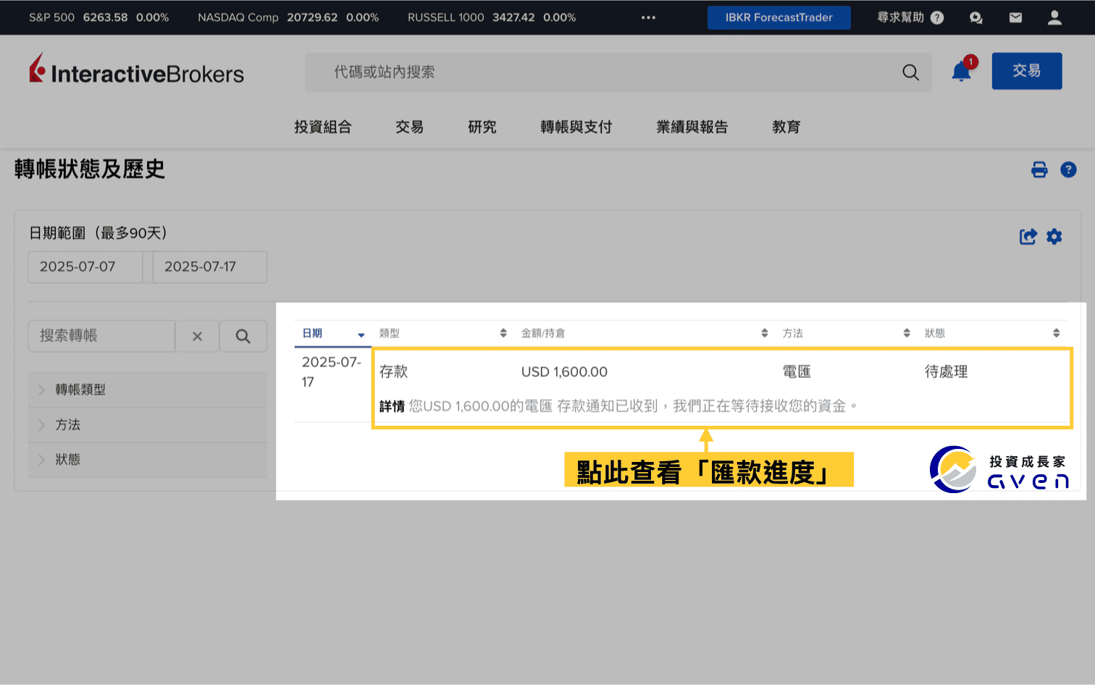Open the user account profile icon
1095x685 pixels.
pos(1054,17)
